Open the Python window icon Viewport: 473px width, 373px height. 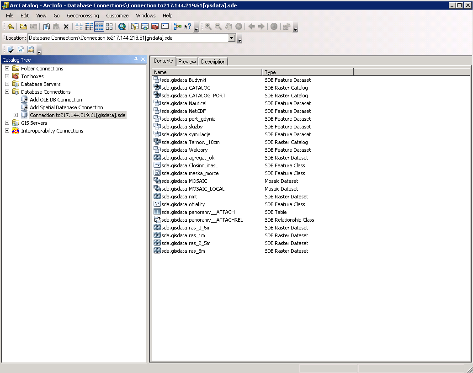165,27
